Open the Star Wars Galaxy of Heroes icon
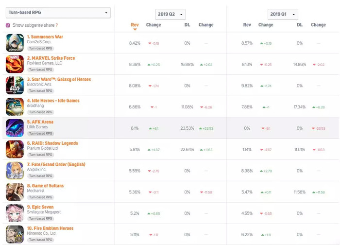340x245 pixels. (15, 85)
